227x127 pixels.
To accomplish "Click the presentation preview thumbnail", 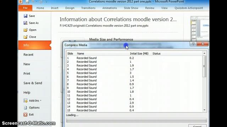I will tap(200, 29).
